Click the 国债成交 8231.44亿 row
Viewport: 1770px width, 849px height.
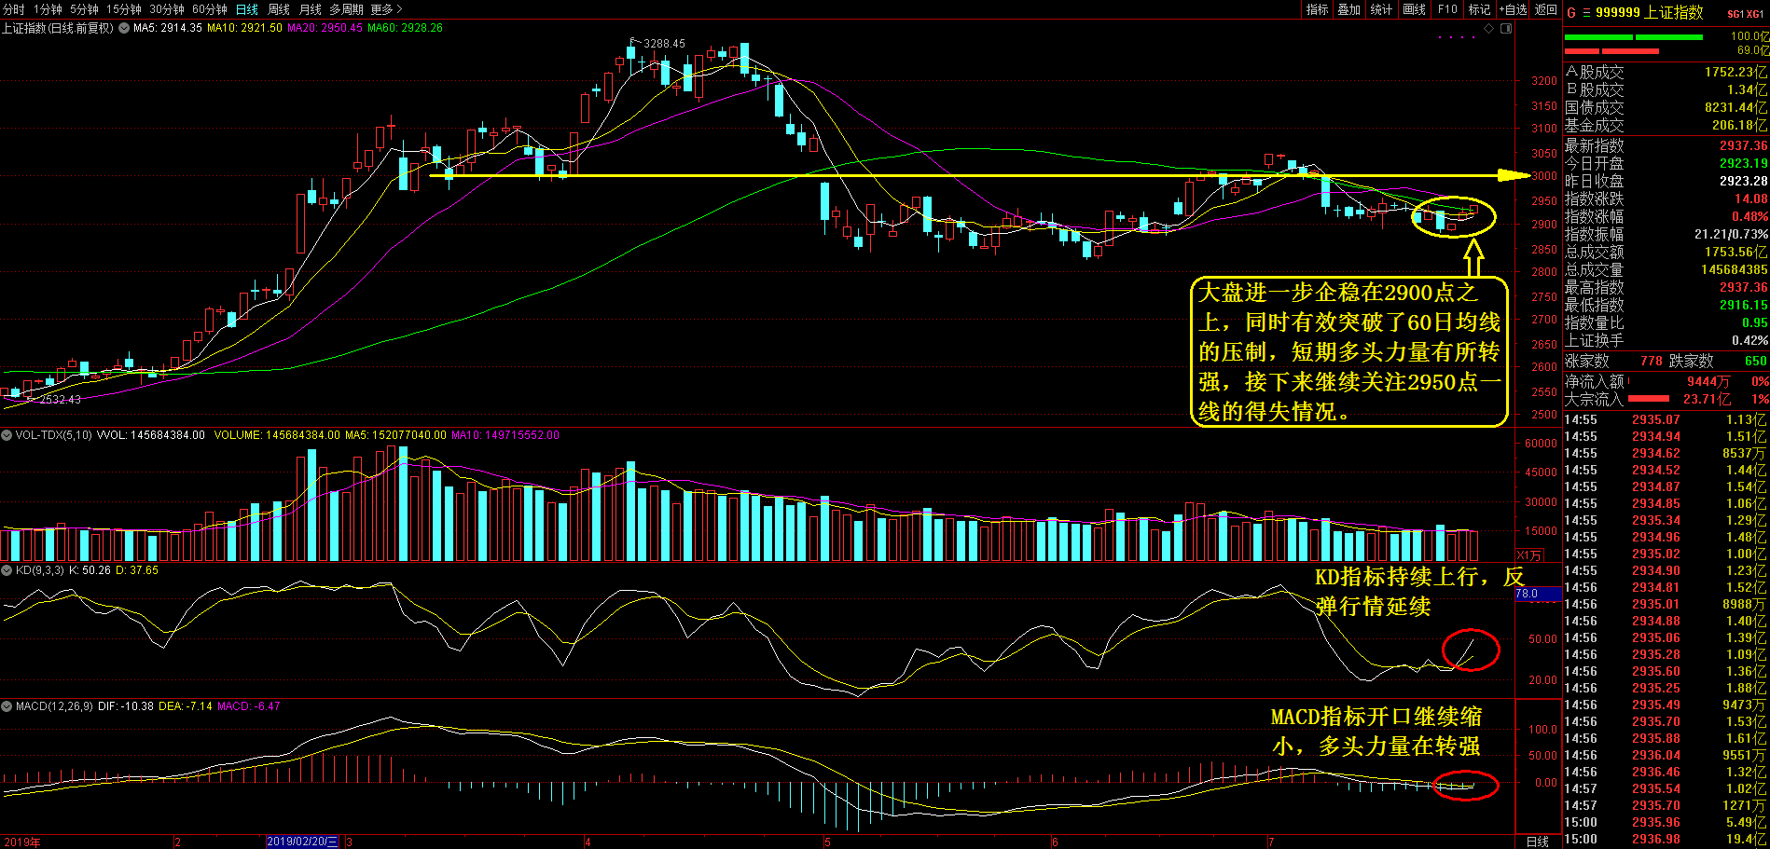click(x=1666, y=107)
